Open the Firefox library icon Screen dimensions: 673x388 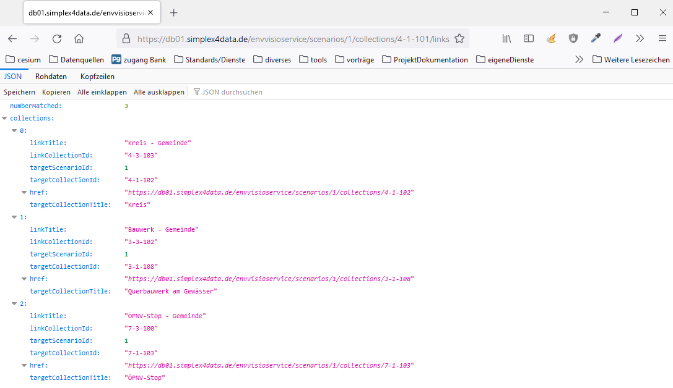506,38
